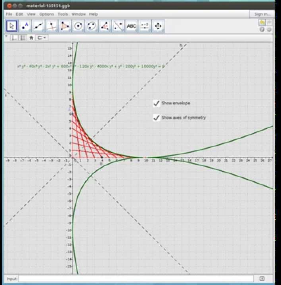This screenshot has width=281, height=285.
Task: Uncheck the Show envelope checkbox
Action: 156,103
